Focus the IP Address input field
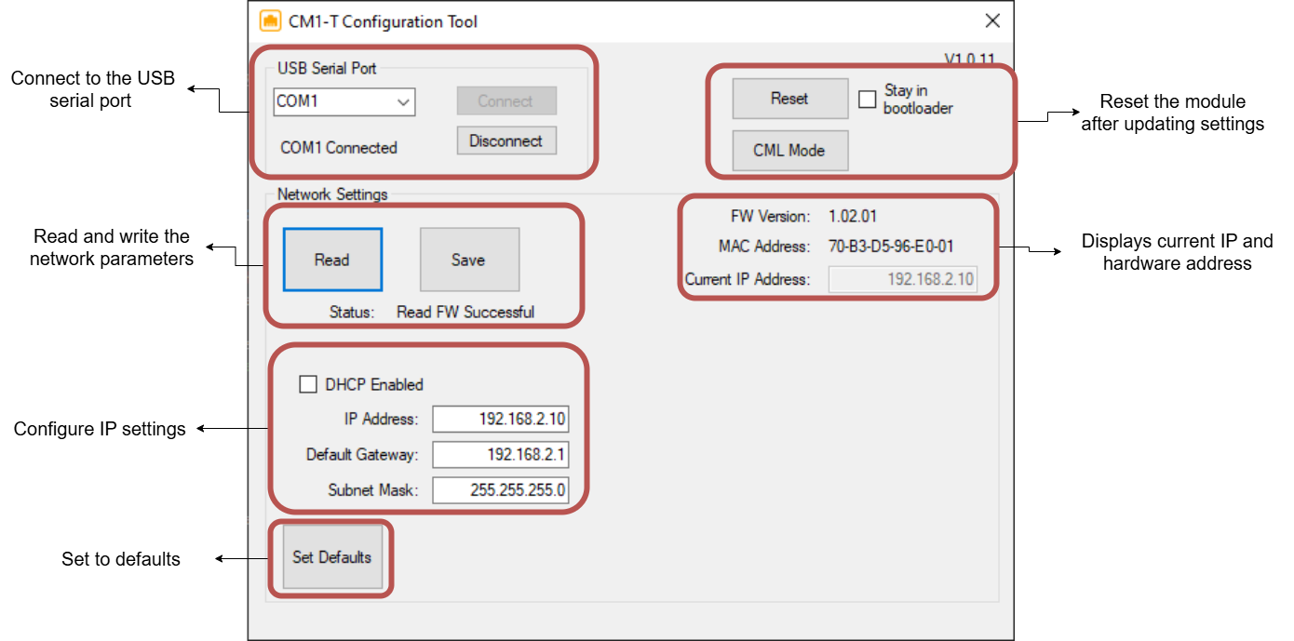The width and height of the screenshot is (1294, 641). coord(500,420)
